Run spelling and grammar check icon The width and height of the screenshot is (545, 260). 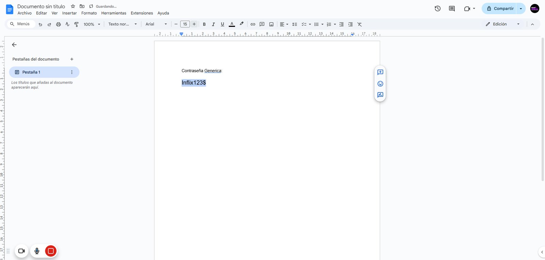point(67,24)
